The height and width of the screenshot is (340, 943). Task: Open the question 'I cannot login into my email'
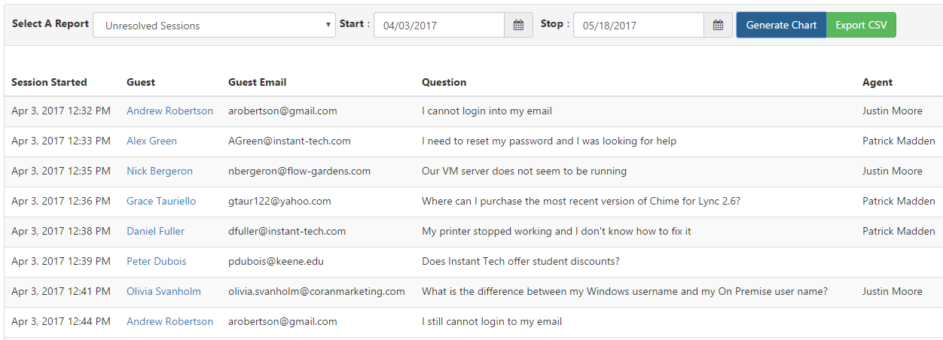487,111
